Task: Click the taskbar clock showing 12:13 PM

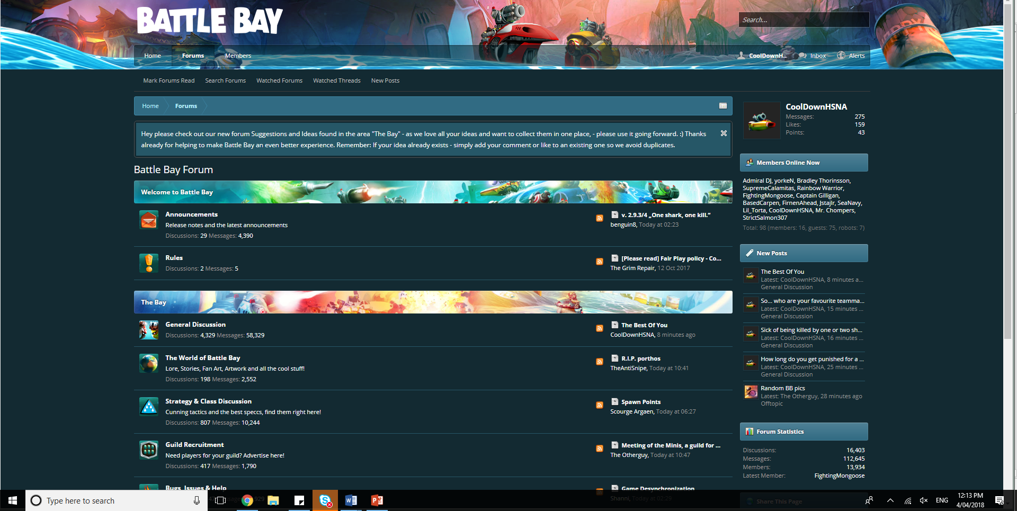Action: (x=970, y=500)
